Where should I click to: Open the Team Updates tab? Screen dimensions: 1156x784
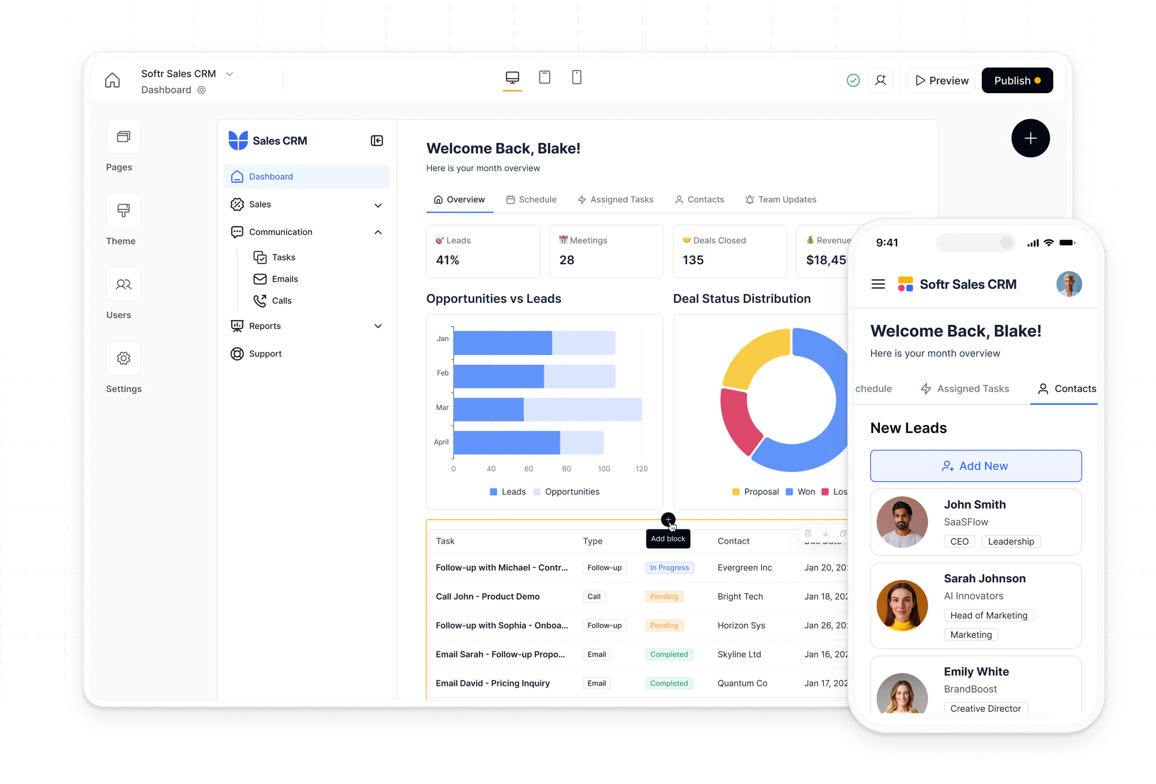coord(781,199)
